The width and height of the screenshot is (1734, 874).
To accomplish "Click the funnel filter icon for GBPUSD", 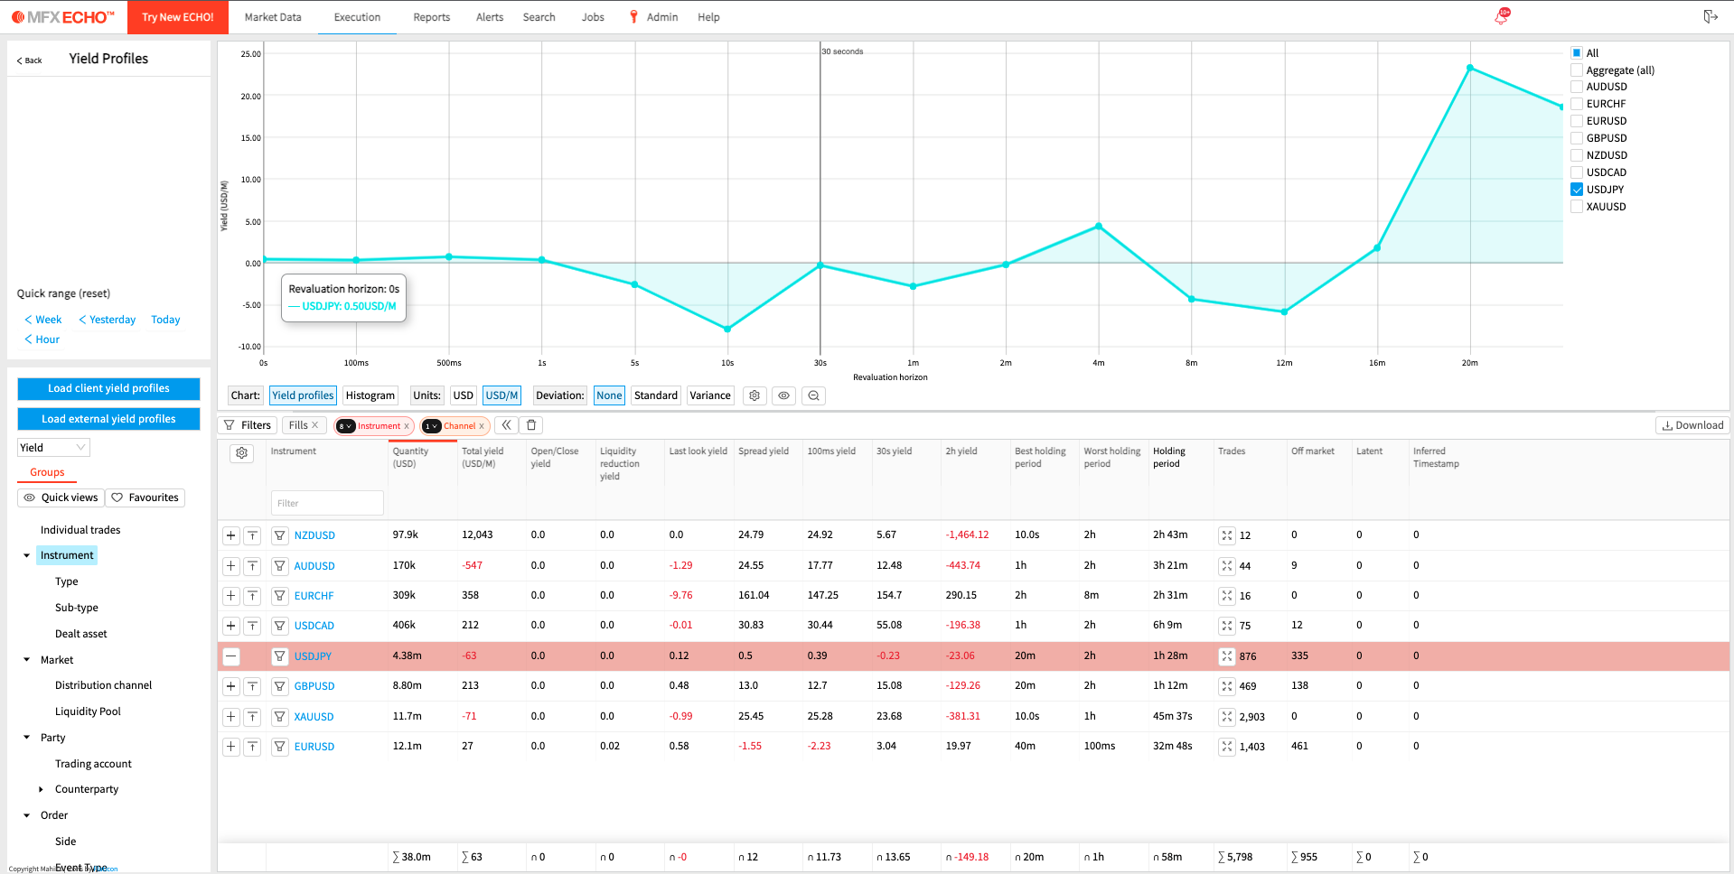I will [280, 686].
